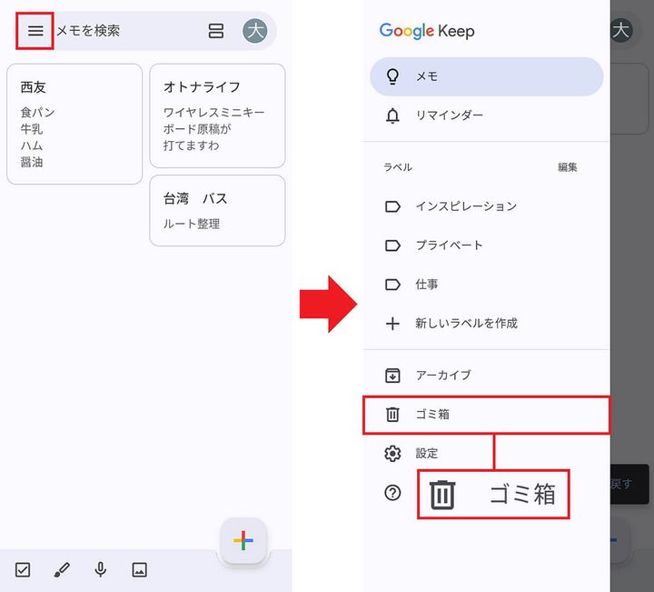Open リマインダー in the drawer
The width and height of the screenshot is (654, 592).
(487, 115)
